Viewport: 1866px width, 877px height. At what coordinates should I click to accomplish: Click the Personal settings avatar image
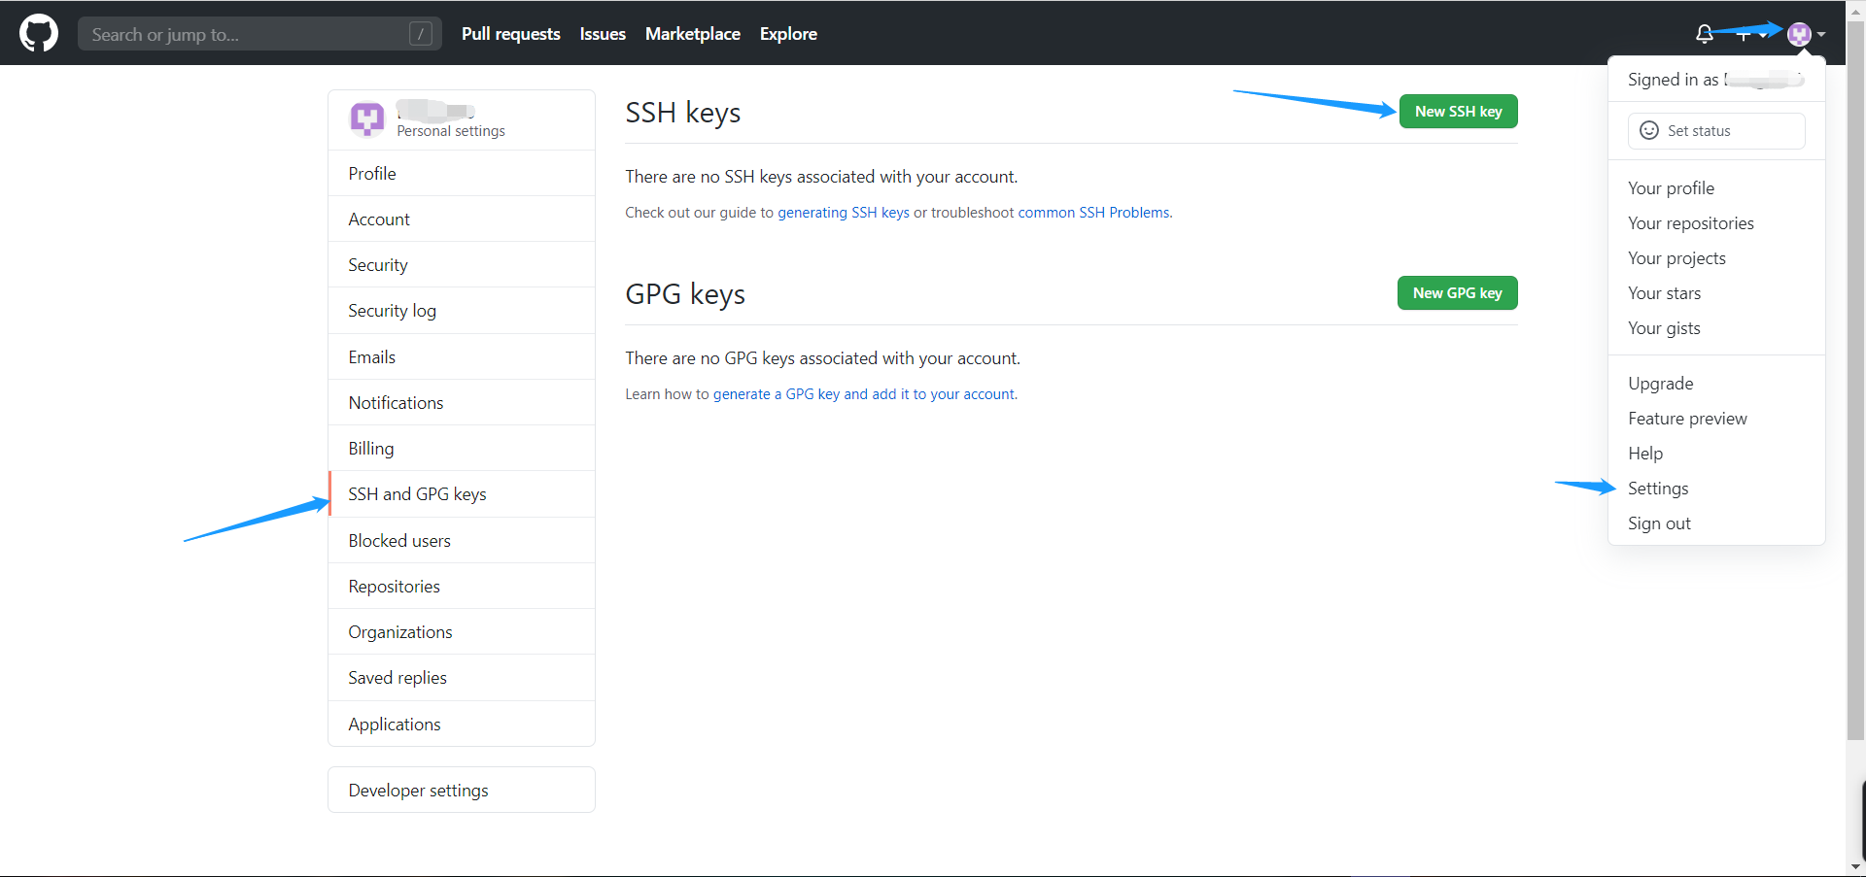(366, 119)
